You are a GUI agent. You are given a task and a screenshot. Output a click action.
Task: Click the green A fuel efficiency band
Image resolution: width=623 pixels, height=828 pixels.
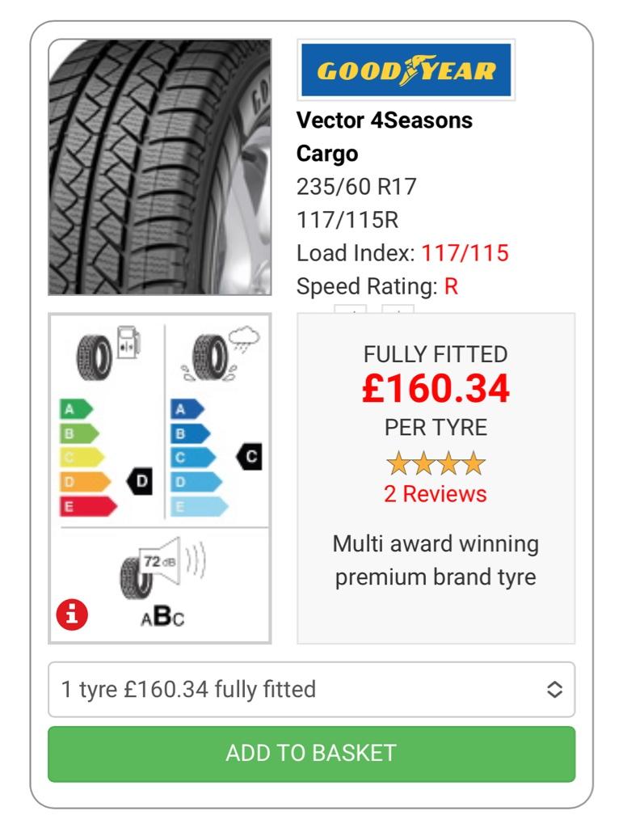point(77,408)
